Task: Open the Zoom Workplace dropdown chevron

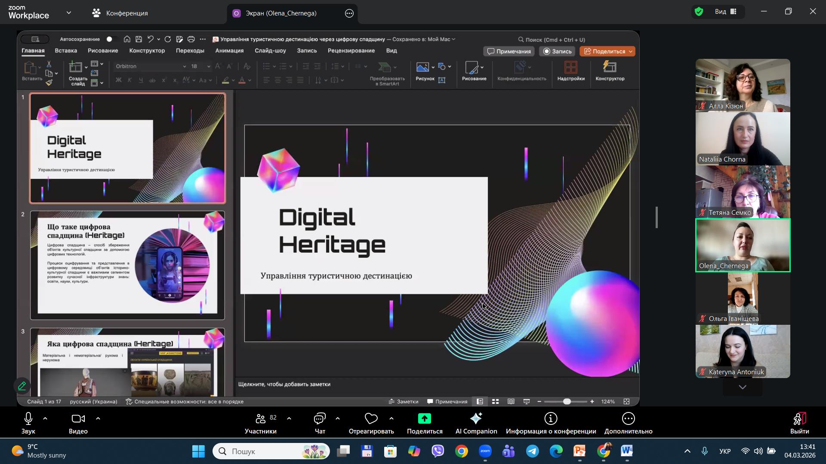Action: [x=69, y=13]
